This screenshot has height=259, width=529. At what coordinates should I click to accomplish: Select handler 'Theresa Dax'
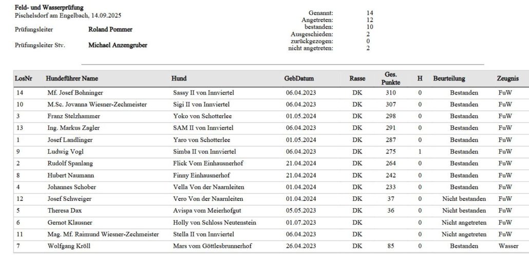tap(64, 211)
